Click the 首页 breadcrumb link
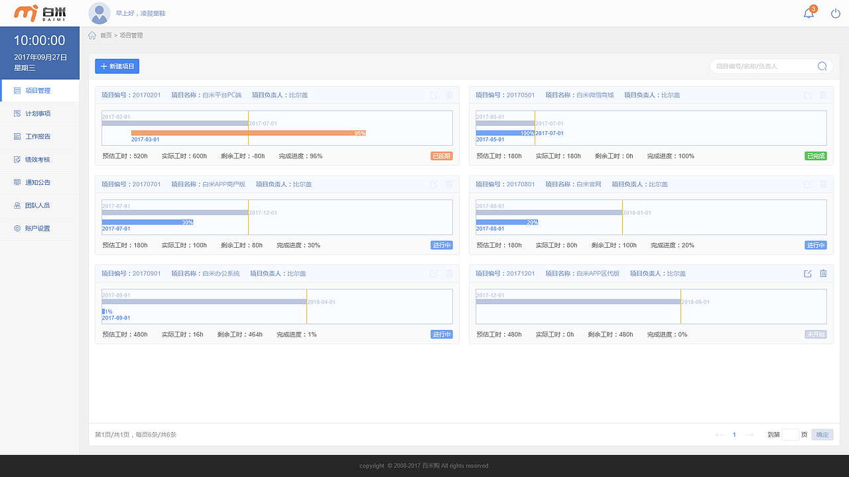Screen dimensions: 849x477 pos(106,35)
